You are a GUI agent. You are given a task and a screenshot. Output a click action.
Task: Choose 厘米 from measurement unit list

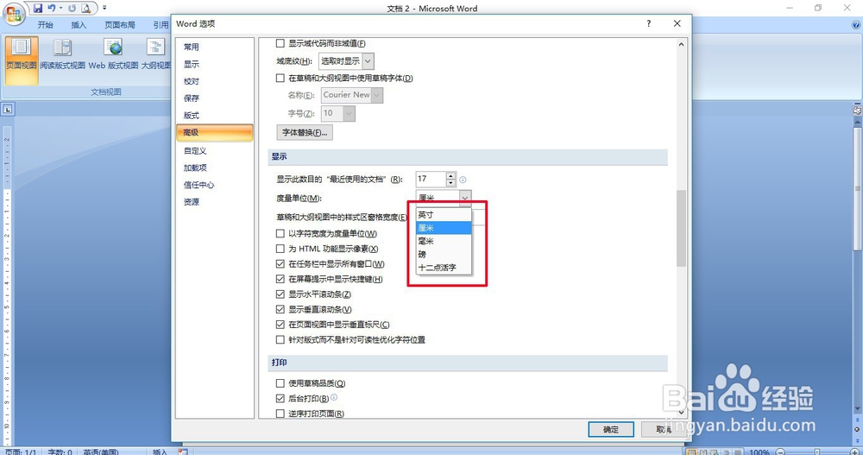tap(444, 228)
